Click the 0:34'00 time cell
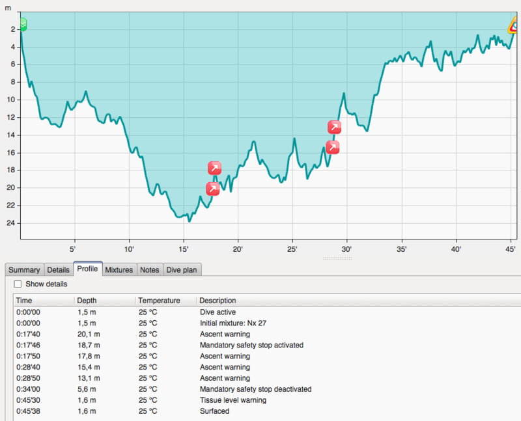This screenshot has width=521, height=421. coord(28,389)
